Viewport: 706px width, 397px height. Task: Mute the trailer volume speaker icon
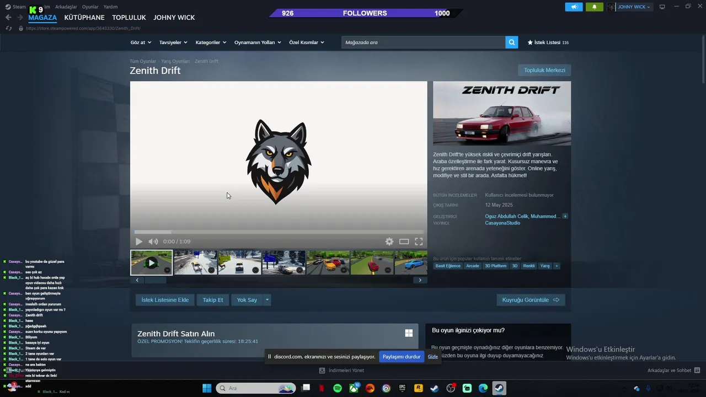pyautogui.click(x=153, y=242)
